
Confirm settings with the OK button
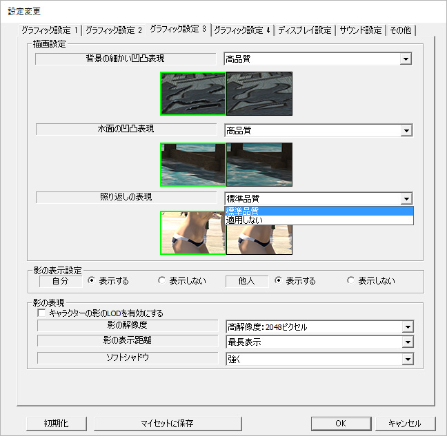pos(341,424)
